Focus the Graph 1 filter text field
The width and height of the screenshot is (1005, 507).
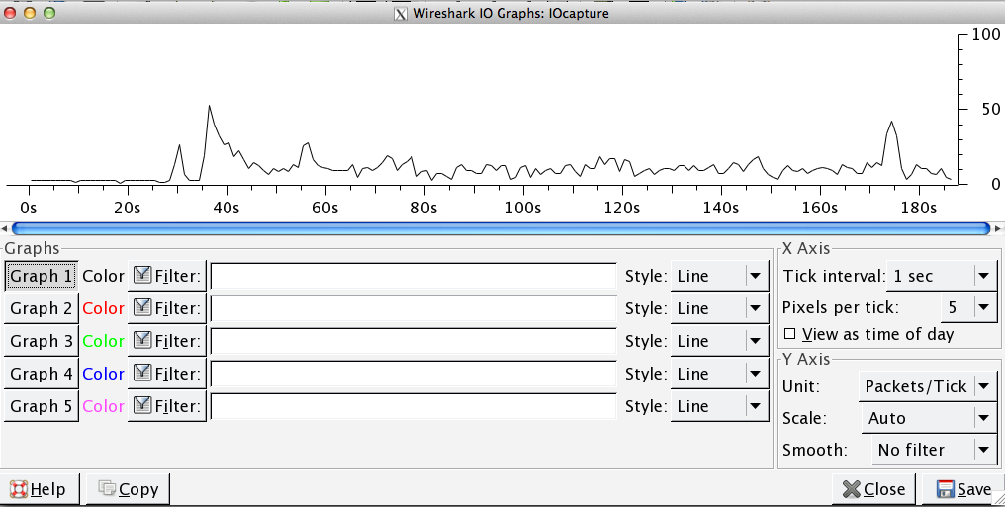click(413, 277)
